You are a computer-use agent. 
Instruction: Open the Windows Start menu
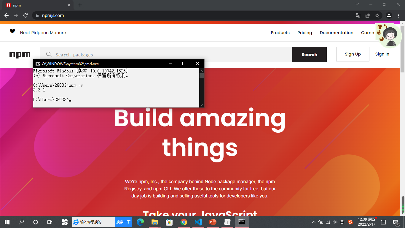pyautogui.click(x=7, y=222)
